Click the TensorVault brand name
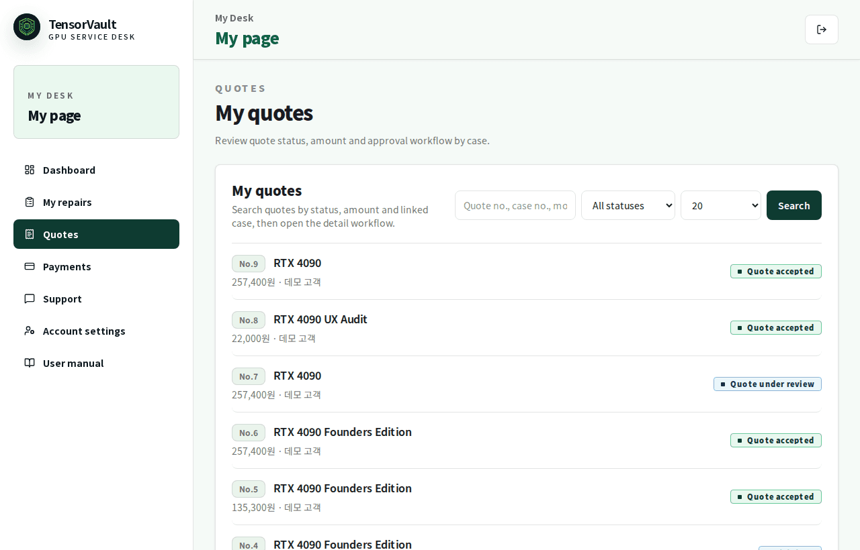Screen dimensions: 860x550 click(x=83, y=24)
